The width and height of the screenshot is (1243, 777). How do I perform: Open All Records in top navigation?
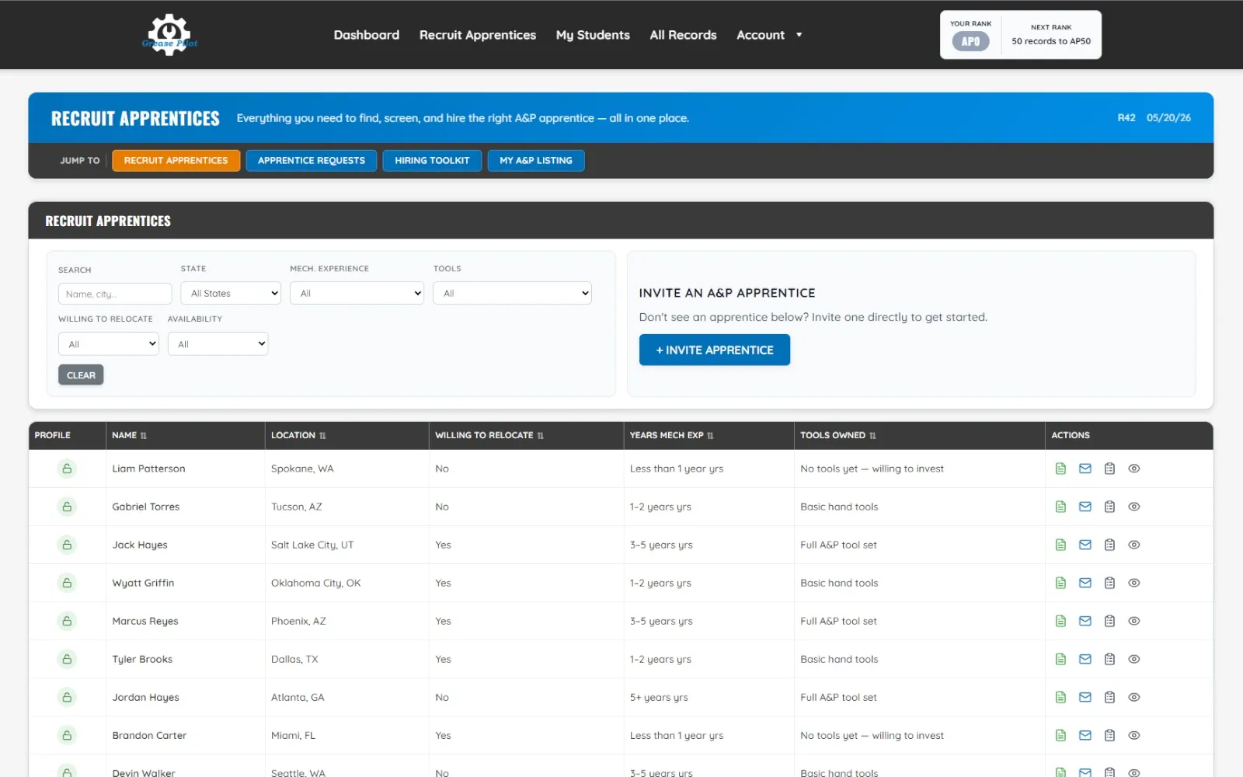[x=683, y=35]
